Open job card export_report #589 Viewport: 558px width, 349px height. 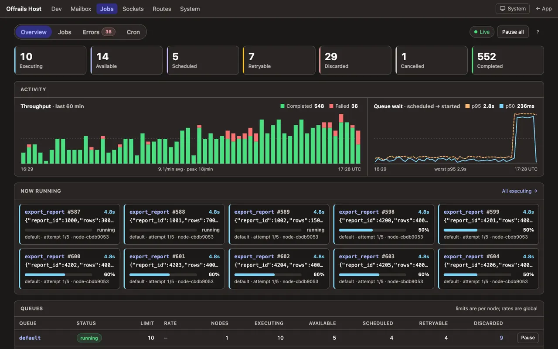tap(279, 224)
